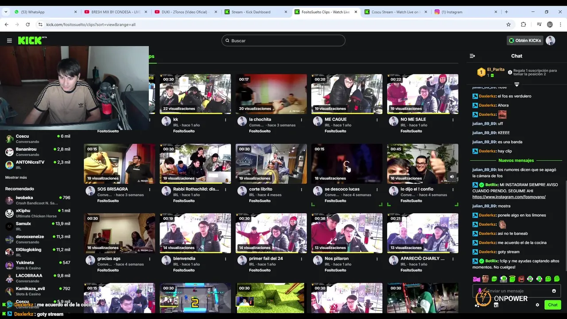Open three-dot menu on 'kk' clip

tap(225, 120)
